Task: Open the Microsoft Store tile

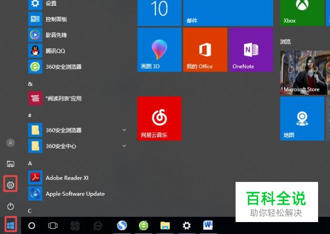Action: 305,73
